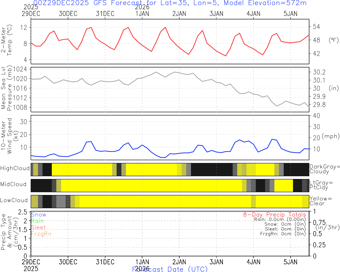340x272 pixels.
Task: Click the LowCloud row label
Action: [x=14, y=200]
